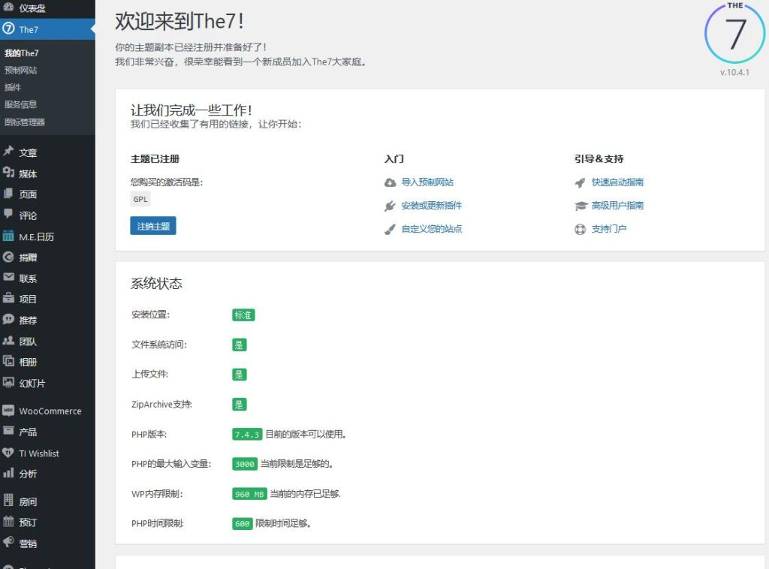Click the plug icon beside 安装或更新插件

(x=390, y=206)
